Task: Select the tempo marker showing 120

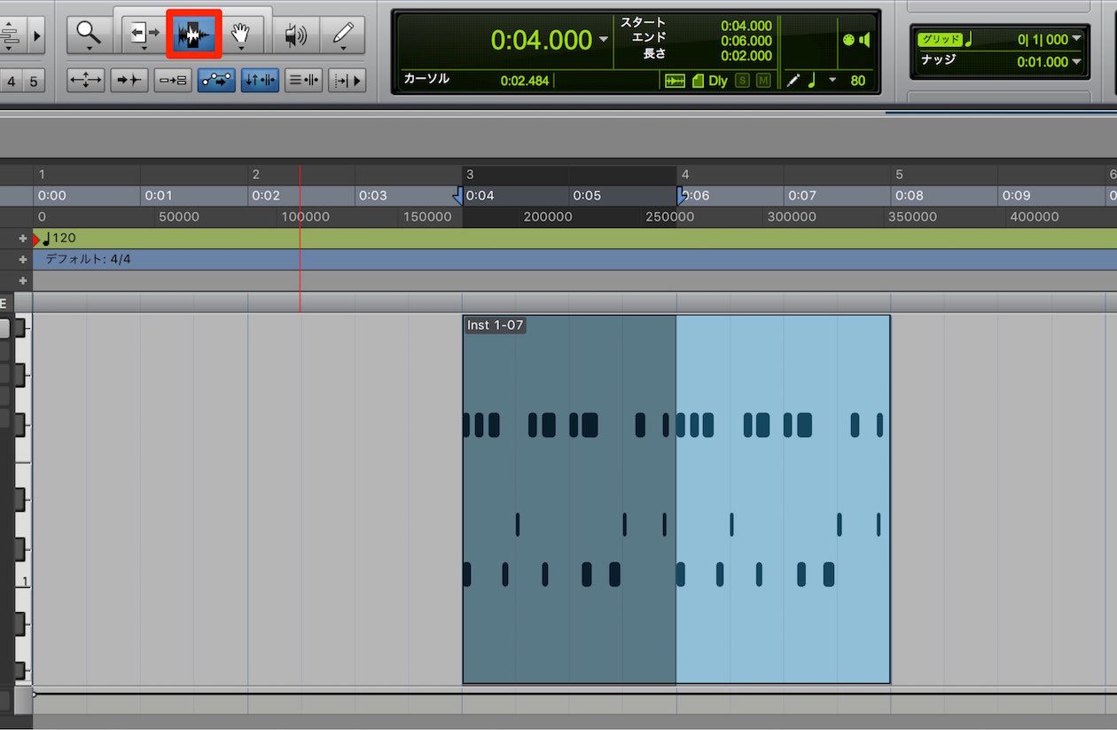Action: [59, 239]
